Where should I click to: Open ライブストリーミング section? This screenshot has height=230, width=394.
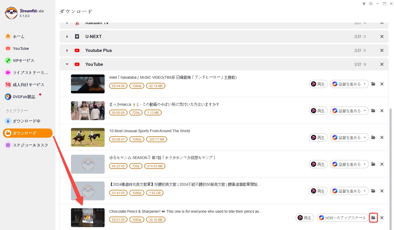[x=27, y=73]
